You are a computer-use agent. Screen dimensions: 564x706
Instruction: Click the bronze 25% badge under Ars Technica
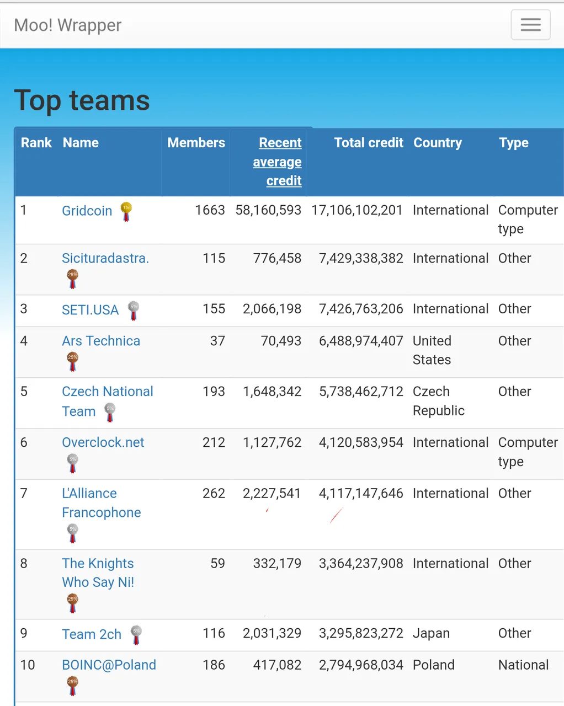[x=72, y=362]
